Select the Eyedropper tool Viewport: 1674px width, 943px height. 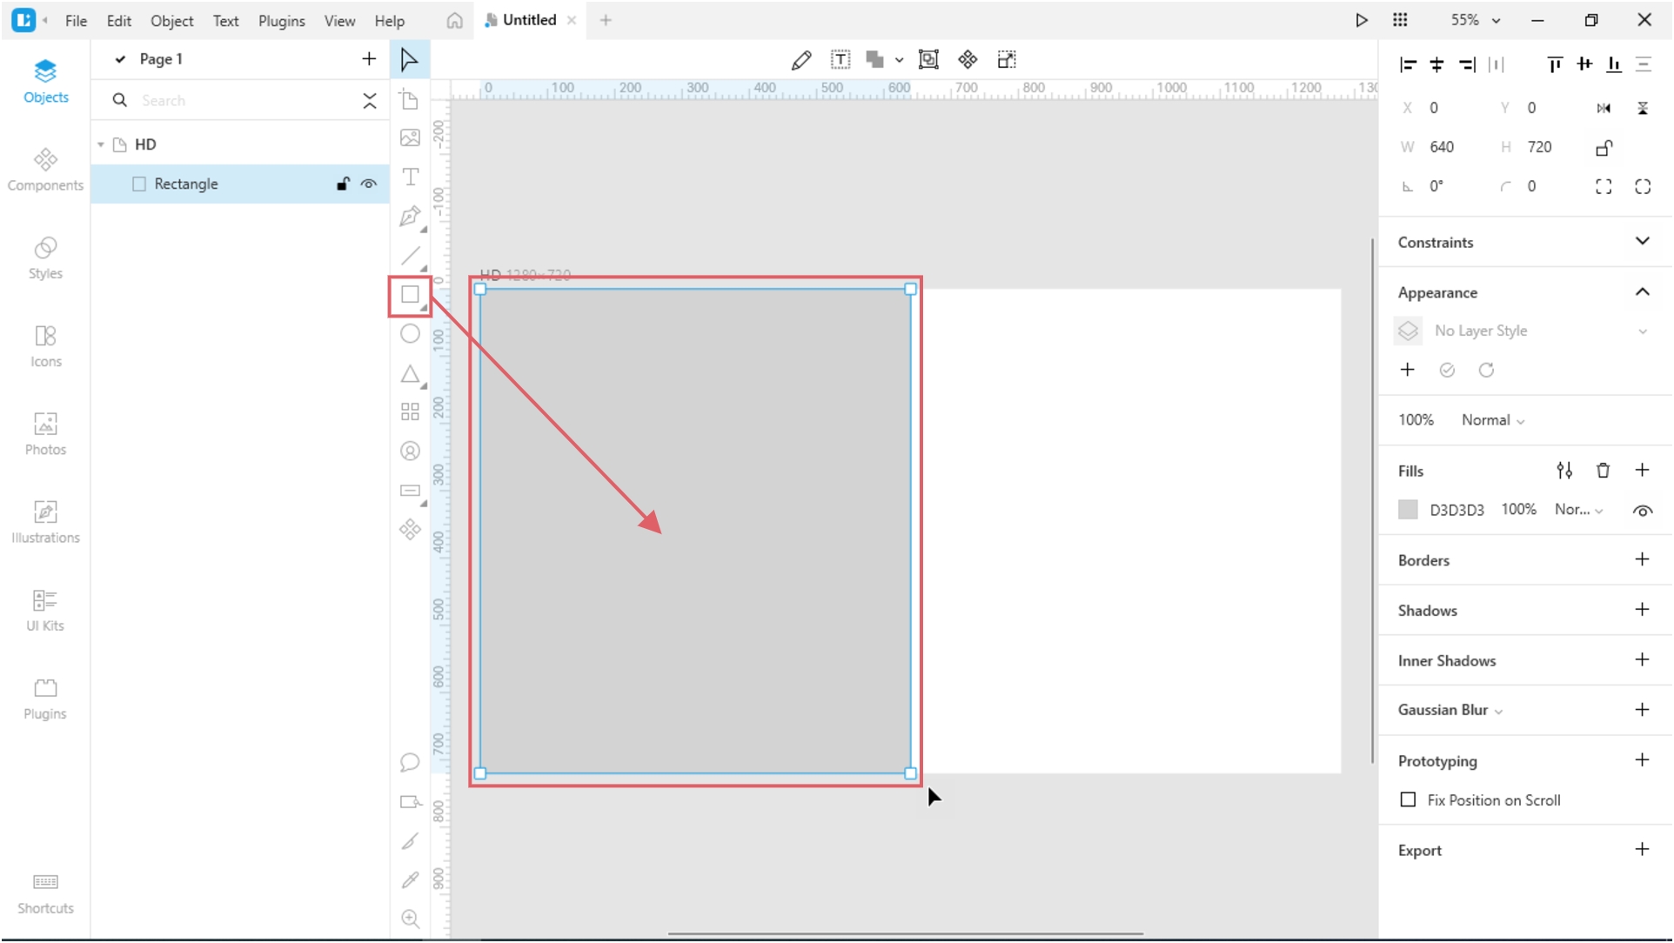[410, 880]
